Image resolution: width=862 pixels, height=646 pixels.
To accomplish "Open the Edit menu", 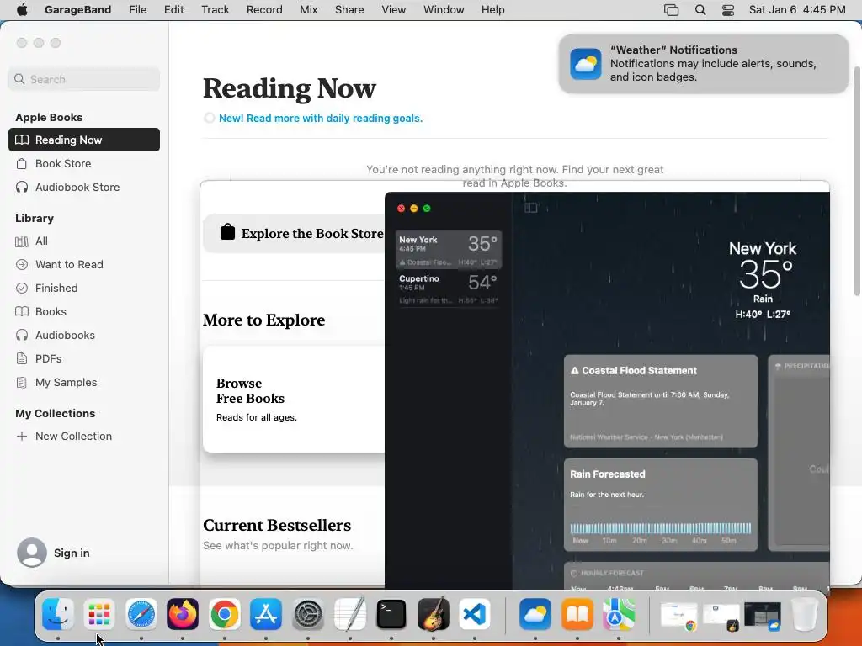I will (173, 10).
